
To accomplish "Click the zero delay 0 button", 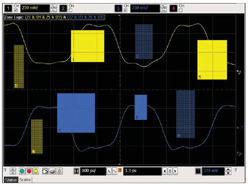I will (170, 171).
